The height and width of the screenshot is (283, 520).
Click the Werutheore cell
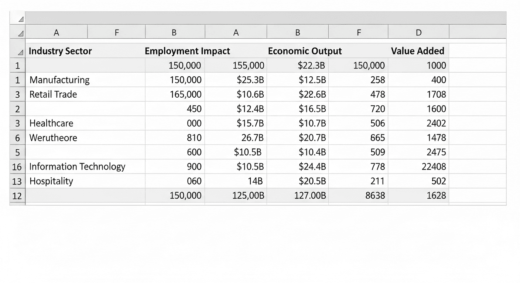(54, 137)
